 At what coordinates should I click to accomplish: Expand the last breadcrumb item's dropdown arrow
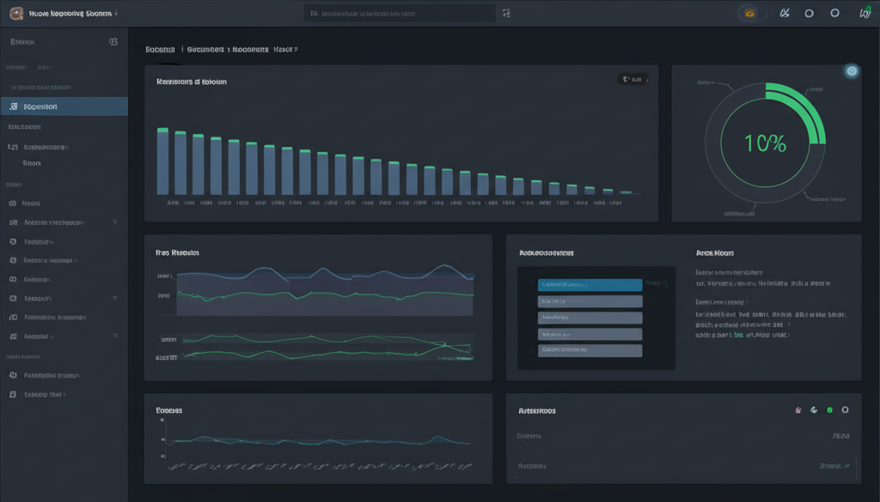(296, 50)
